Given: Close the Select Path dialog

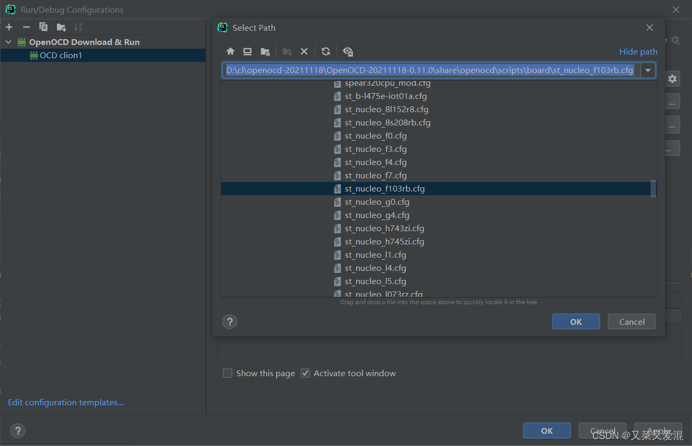Looking at the screenshot, I should (x=650, y=28).
